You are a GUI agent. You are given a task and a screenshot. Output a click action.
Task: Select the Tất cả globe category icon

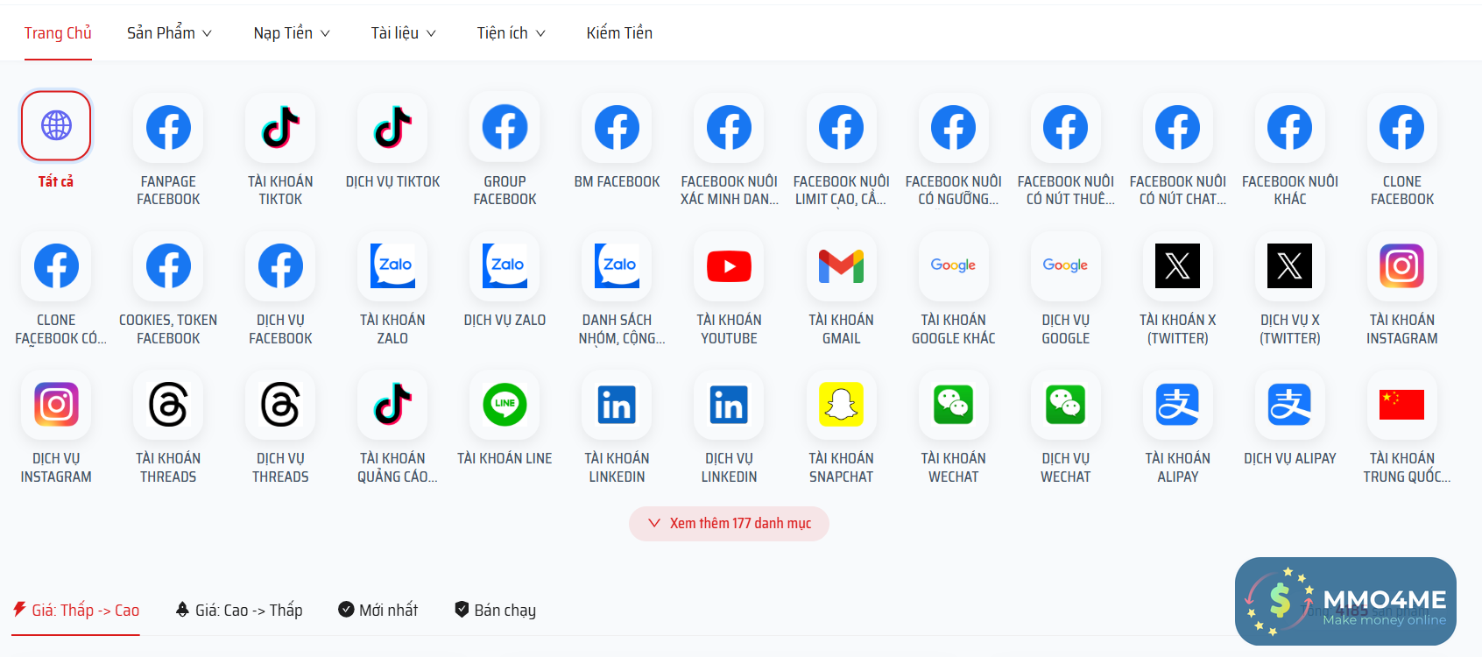(56, 126)
